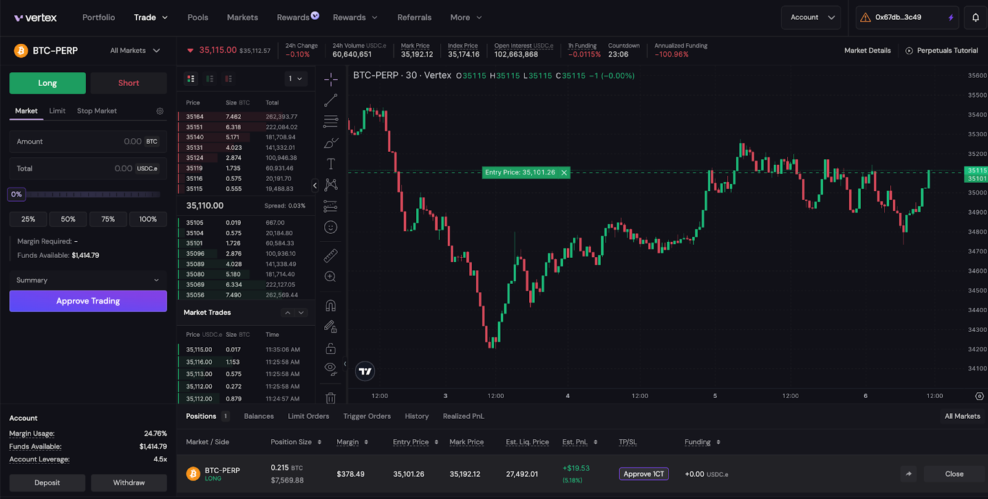988x499 pixels.
Task: Select the text annotation tool
Action: point(331,163)
